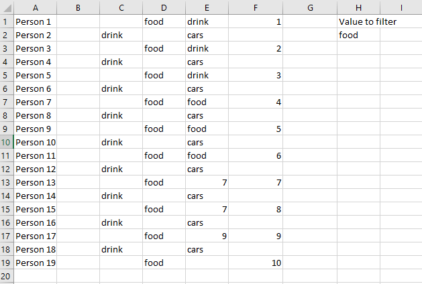The width and height of the screenshot is (422, 284).
Task: Select the cell with number 10 in column F
Action: click(x=256, y=263)
